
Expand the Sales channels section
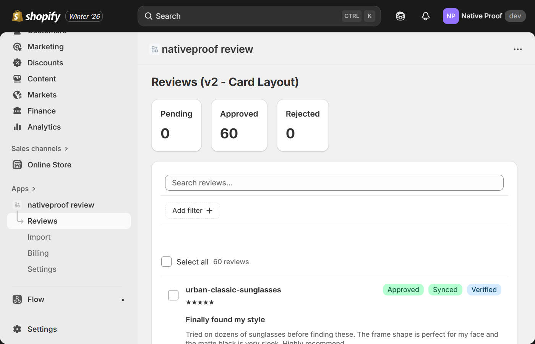pos(40,148)
